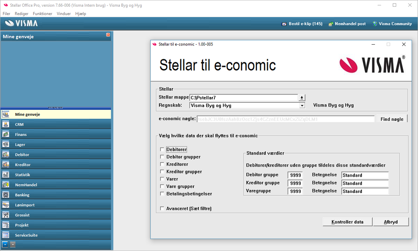
Task: Enable the Kreditor grupper checkbox
Action: point(162,172)
